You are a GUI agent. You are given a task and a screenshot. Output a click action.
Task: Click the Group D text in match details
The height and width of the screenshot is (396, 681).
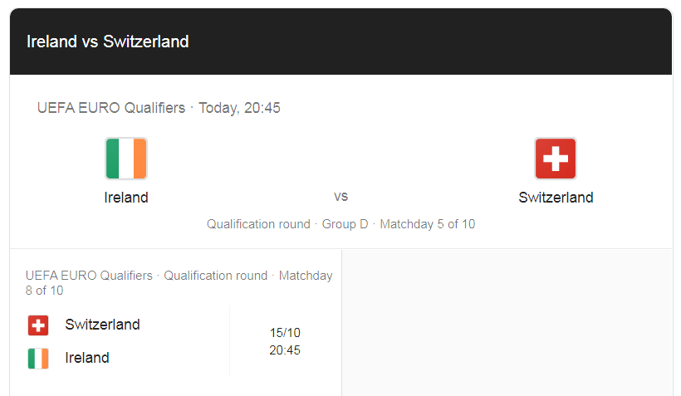click(345, 224)
